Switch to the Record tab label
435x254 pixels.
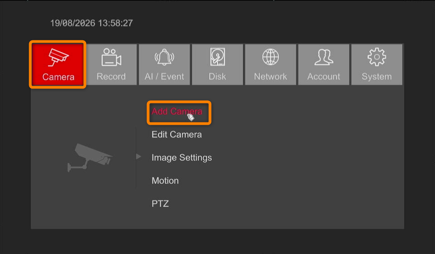point(111,76)
